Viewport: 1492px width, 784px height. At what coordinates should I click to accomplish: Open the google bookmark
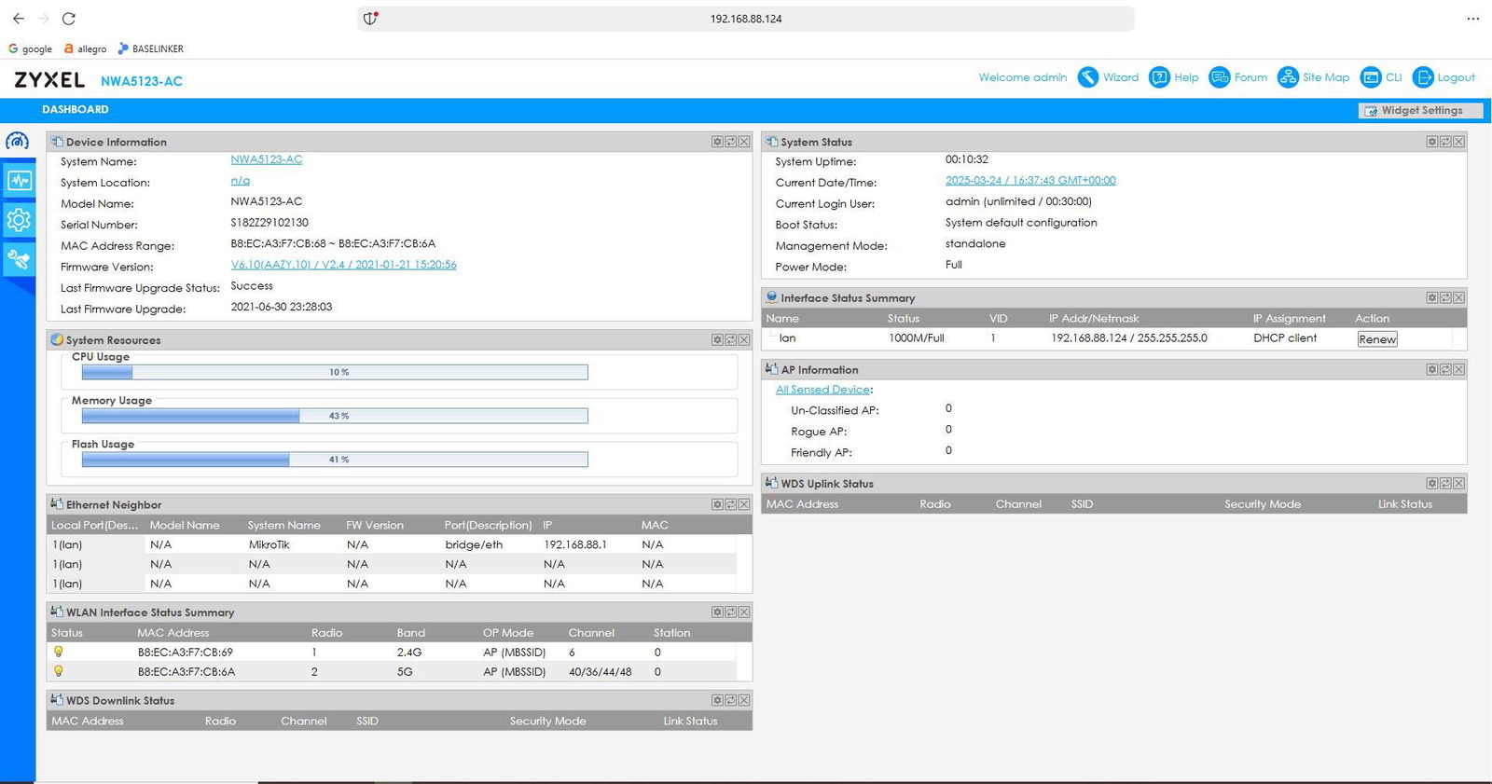tap(30, 48)
